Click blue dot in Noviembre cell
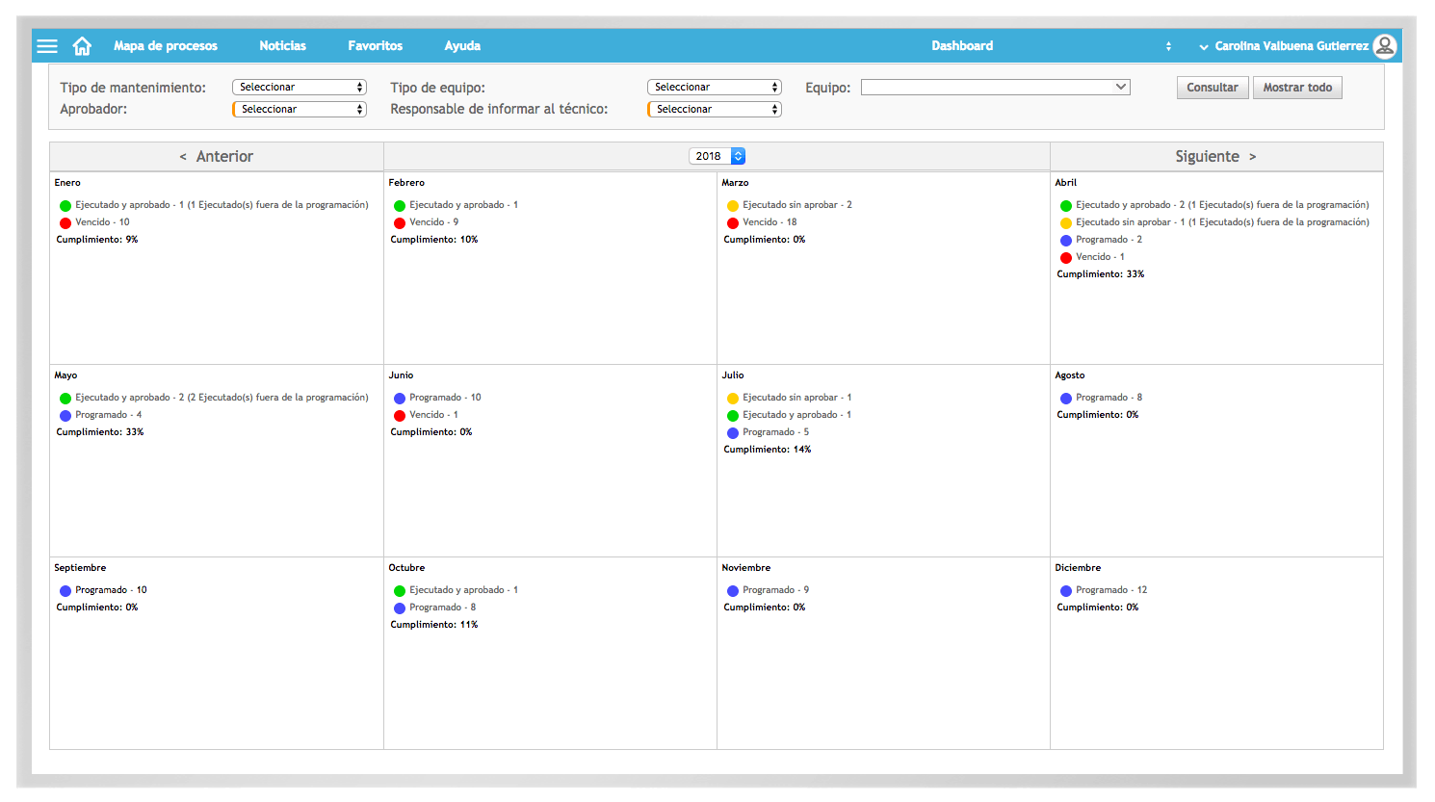 tap(733, 591)
